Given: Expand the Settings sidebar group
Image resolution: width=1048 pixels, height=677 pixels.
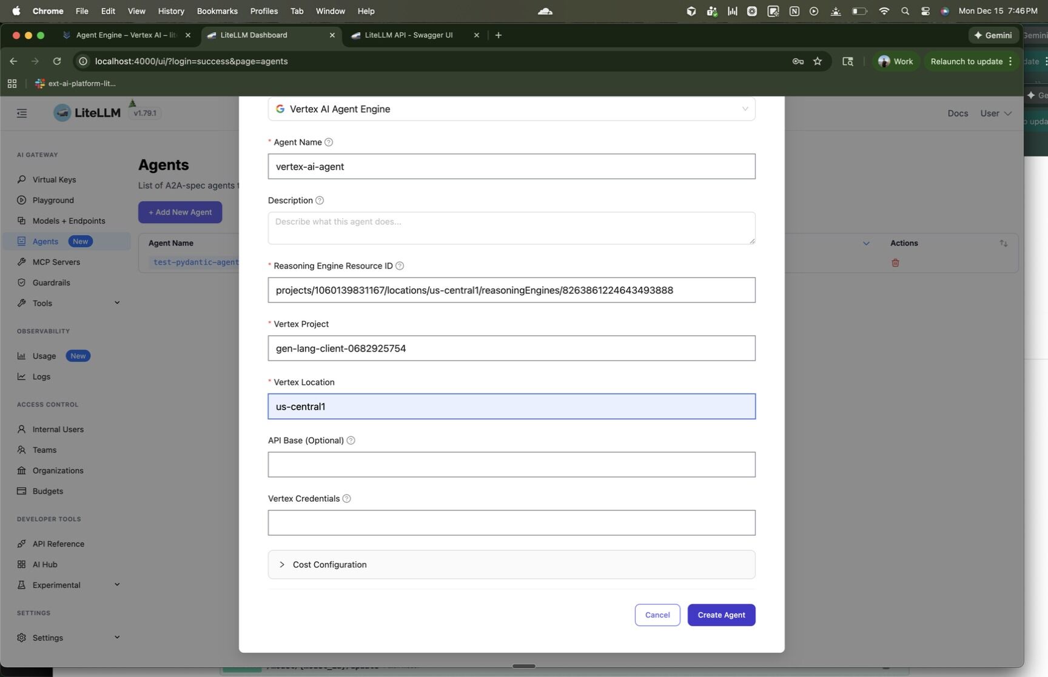Looking at the screenshot, I should click(117, 638).
